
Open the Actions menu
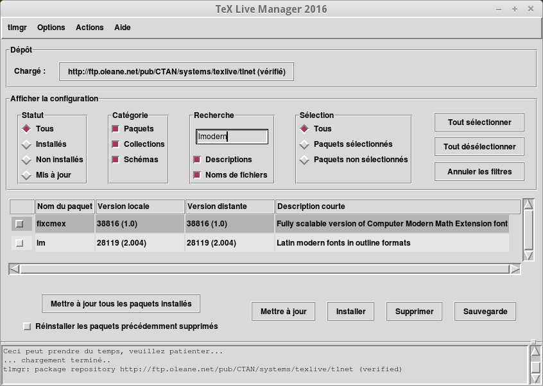[90, 28]
